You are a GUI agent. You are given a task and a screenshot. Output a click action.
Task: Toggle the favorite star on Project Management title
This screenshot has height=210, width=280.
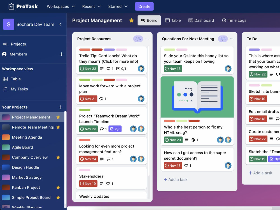tap(131, 20)
